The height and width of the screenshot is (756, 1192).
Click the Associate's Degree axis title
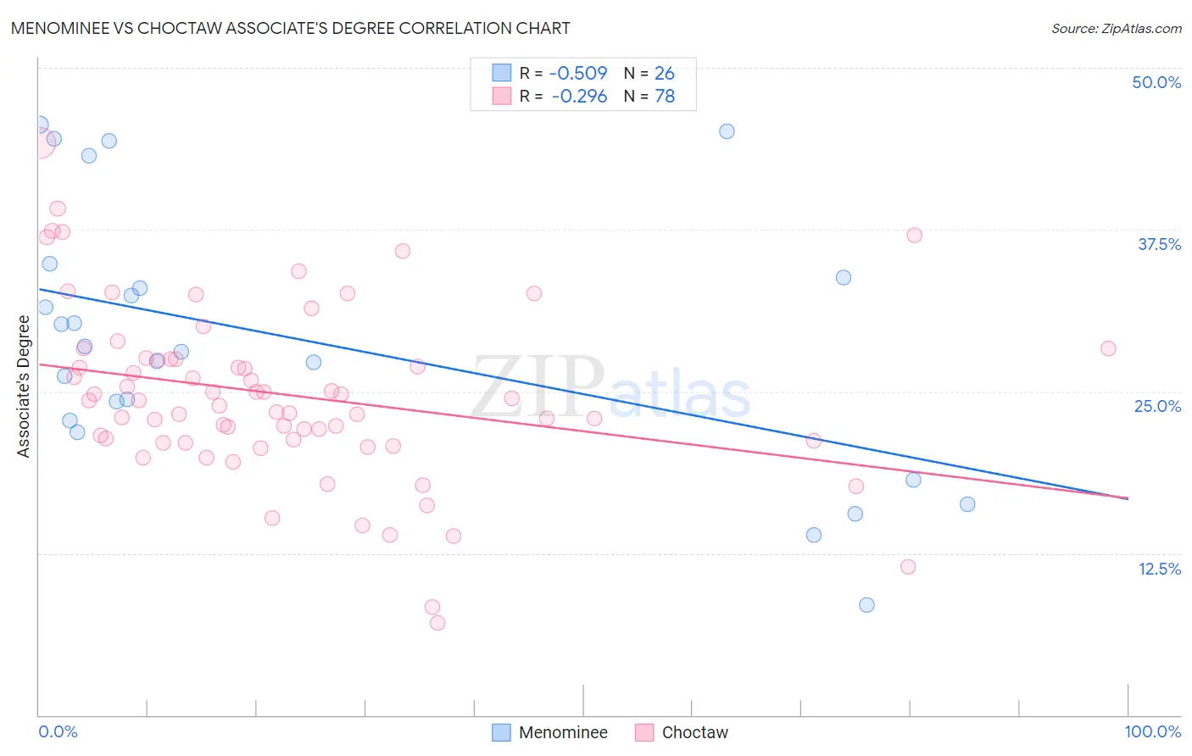(24, 386)
